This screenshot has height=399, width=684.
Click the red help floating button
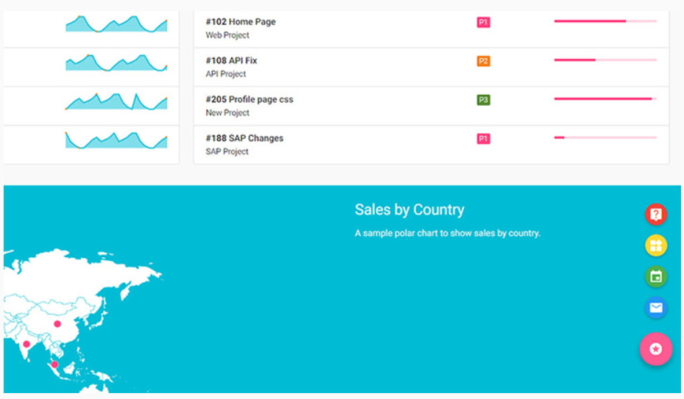click(x=655, y=215)
